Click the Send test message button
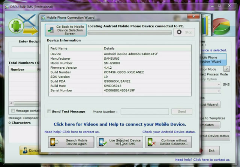The height and width of the screenshot is (167, 240). point(182,111)
